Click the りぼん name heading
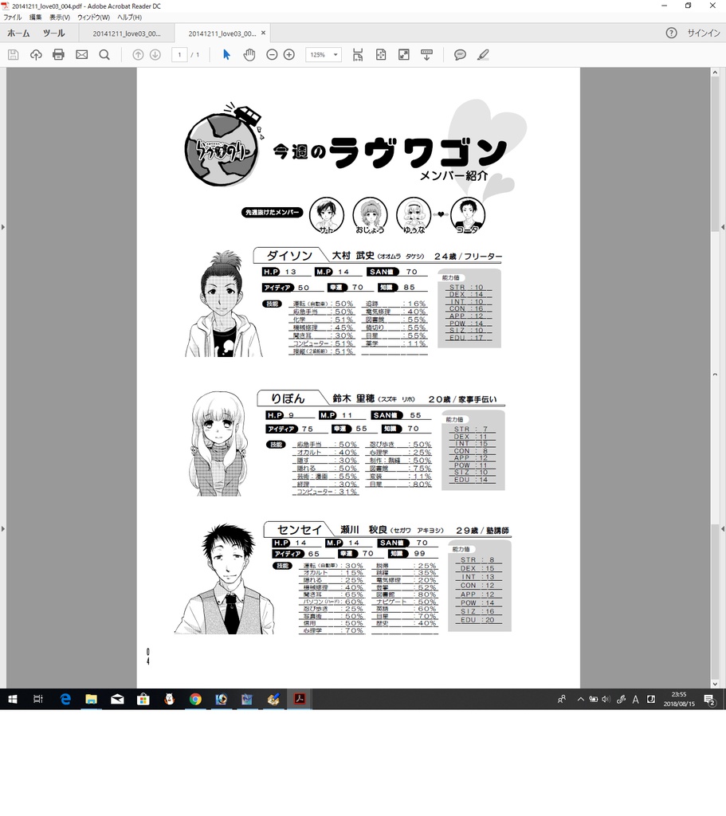The width and height of the screenshot is (726, 816). [x=288, y=398]
